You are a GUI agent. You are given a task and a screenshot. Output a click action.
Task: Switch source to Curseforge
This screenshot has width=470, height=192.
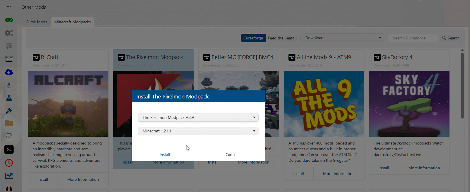(x=253, y=38)
